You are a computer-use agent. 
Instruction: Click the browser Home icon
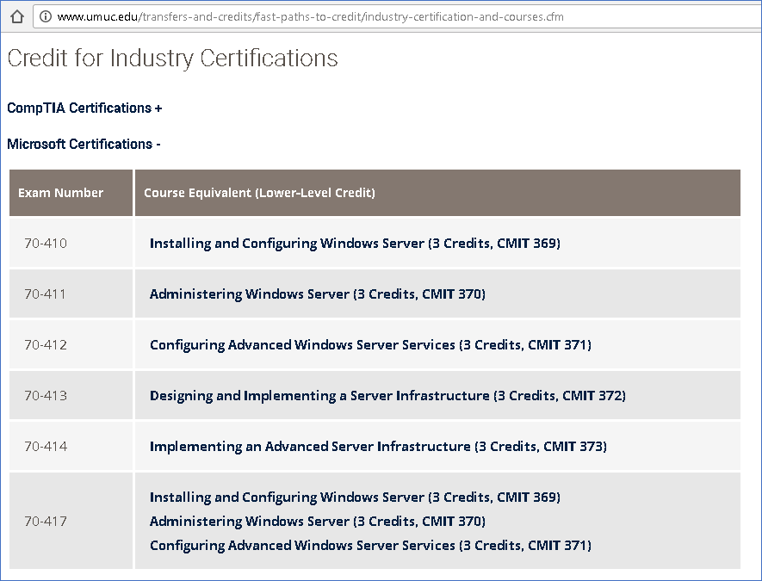(x=17, y=17)
